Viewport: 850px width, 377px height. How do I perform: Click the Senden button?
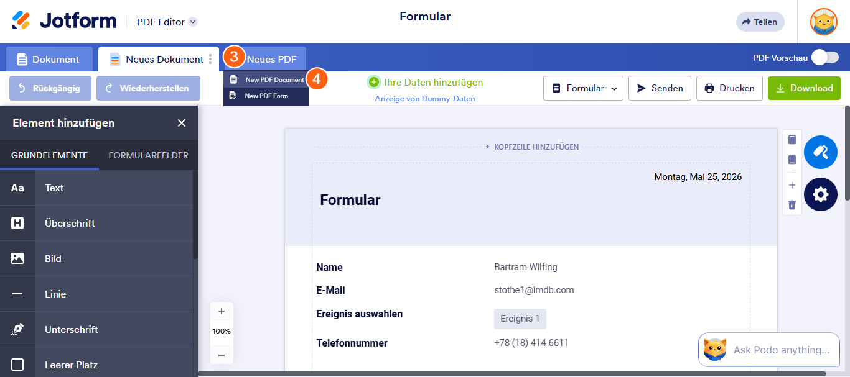[660, 88]
